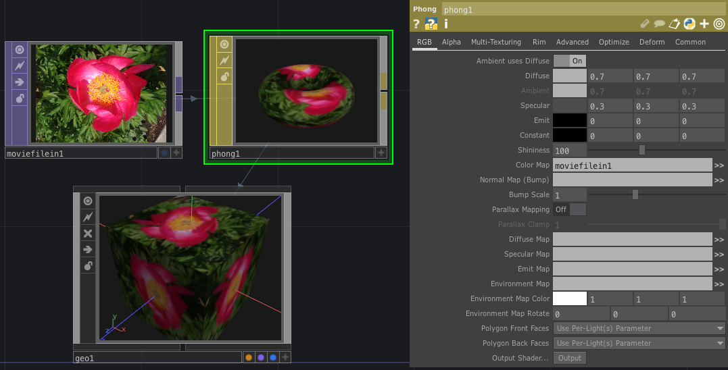Open the Multi-Texturing tab
The image size is (728, 370).
pos(496,42)
